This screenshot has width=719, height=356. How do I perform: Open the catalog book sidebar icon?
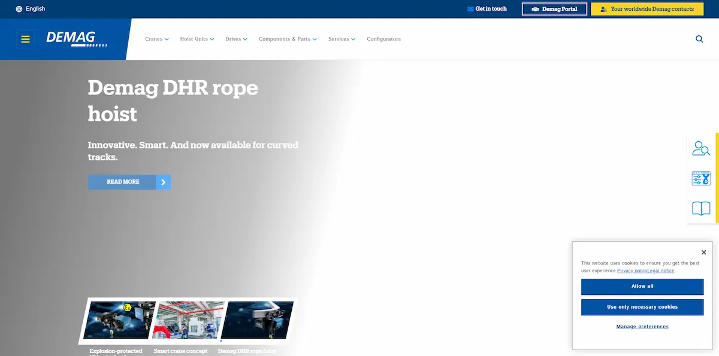coord(700,208)
